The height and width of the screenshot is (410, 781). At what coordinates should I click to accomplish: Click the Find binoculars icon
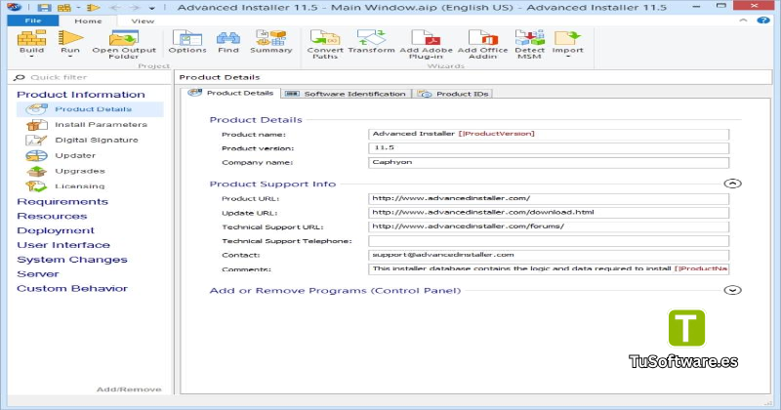coord(228,38)
